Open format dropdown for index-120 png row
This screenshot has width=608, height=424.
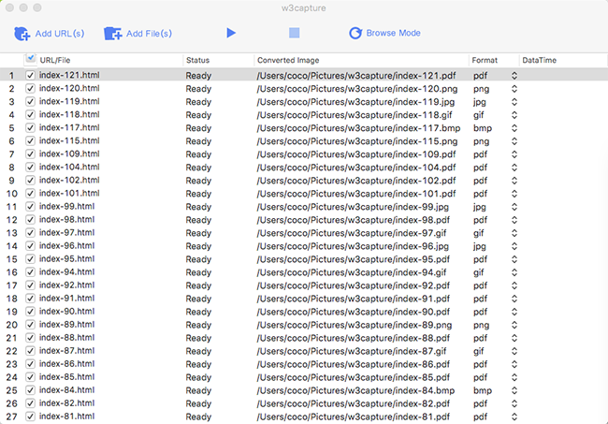514,89
